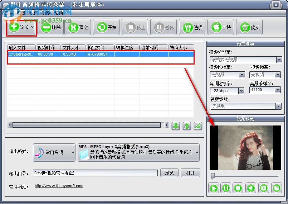
Task: Toggle preview volume speaker icon
Action: point(250,188)
